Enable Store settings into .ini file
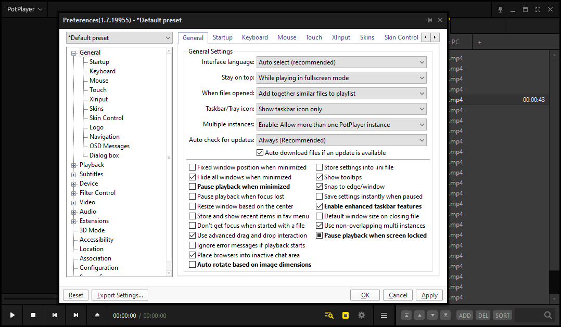The height and width of the screenshot is (327, 561). pyautogui.click(x=319, y=167)
